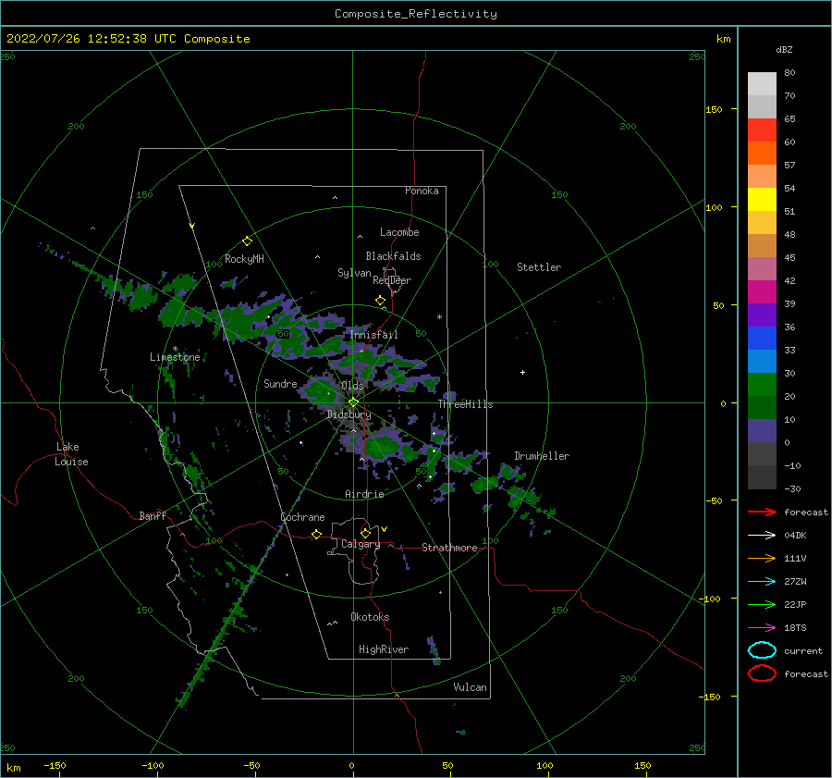The image size is (832, 778).
Task: Click the Calgary city label
Action: click(x=361, y=544)
